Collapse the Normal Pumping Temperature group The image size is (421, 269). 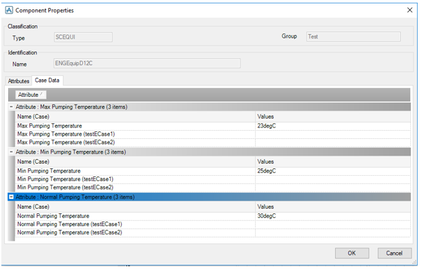(11, 197)
